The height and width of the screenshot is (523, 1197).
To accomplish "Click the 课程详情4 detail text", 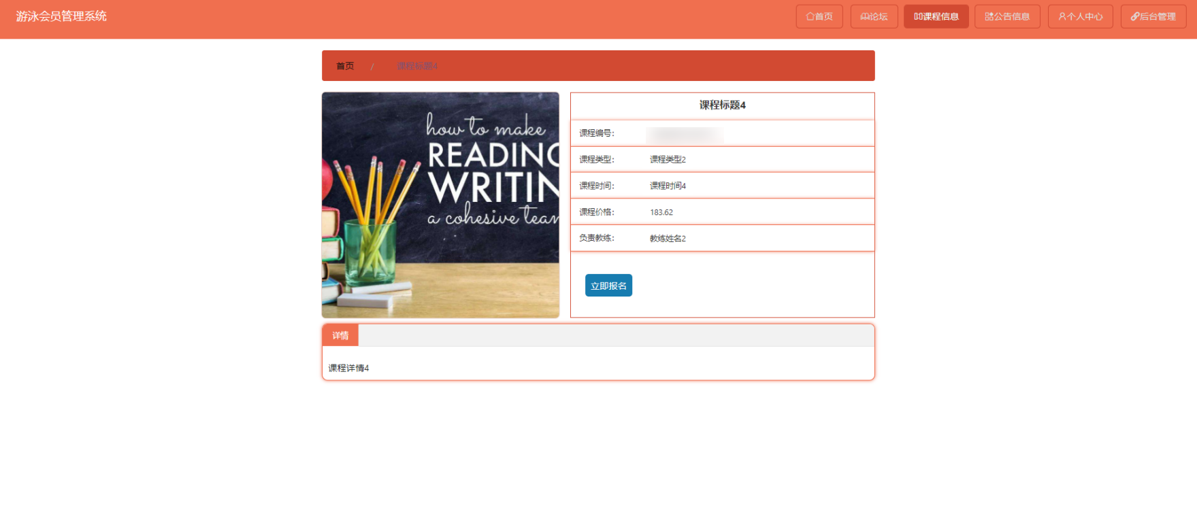I will 348,368.
